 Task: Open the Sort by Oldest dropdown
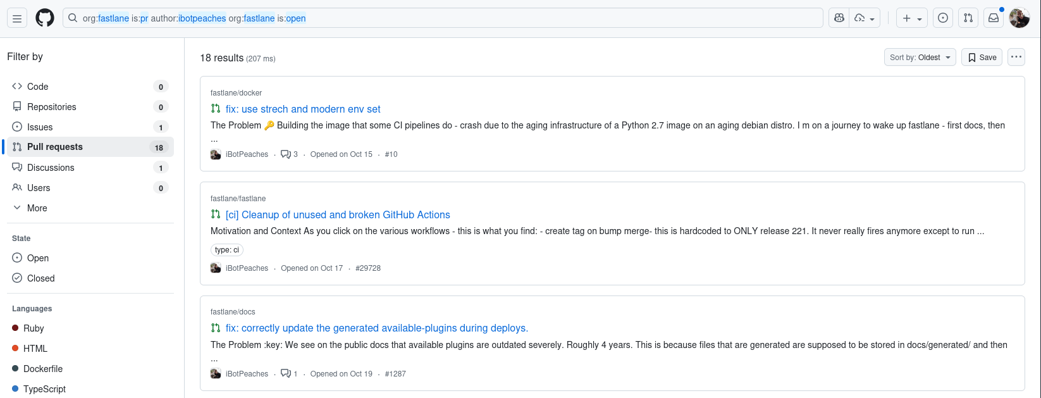(x=920, y=57)
